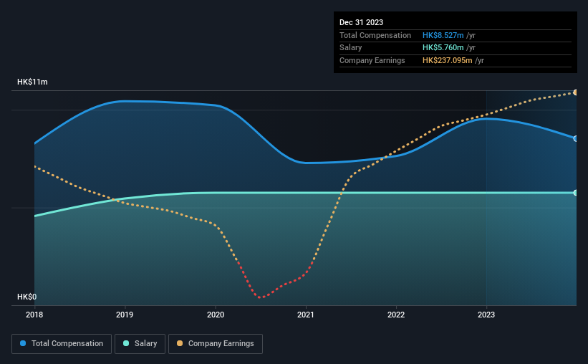Click the teal Salary legend dot

pos(126,343)
